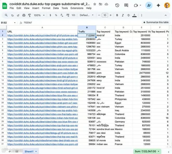Check the cloud save status icon
Viewport: 172px width, 154px height.
(x=106, y=4)
